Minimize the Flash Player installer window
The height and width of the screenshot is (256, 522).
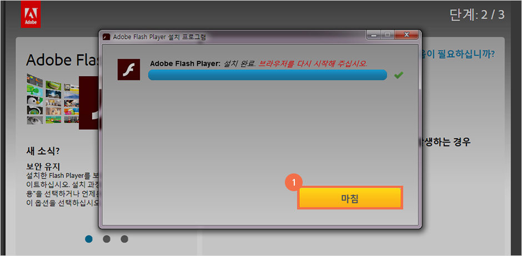(x=374, y=35)
